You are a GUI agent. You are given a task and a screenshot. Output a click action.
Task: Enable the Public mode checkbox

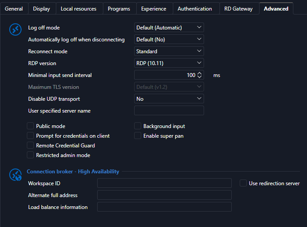coord(30,126)
